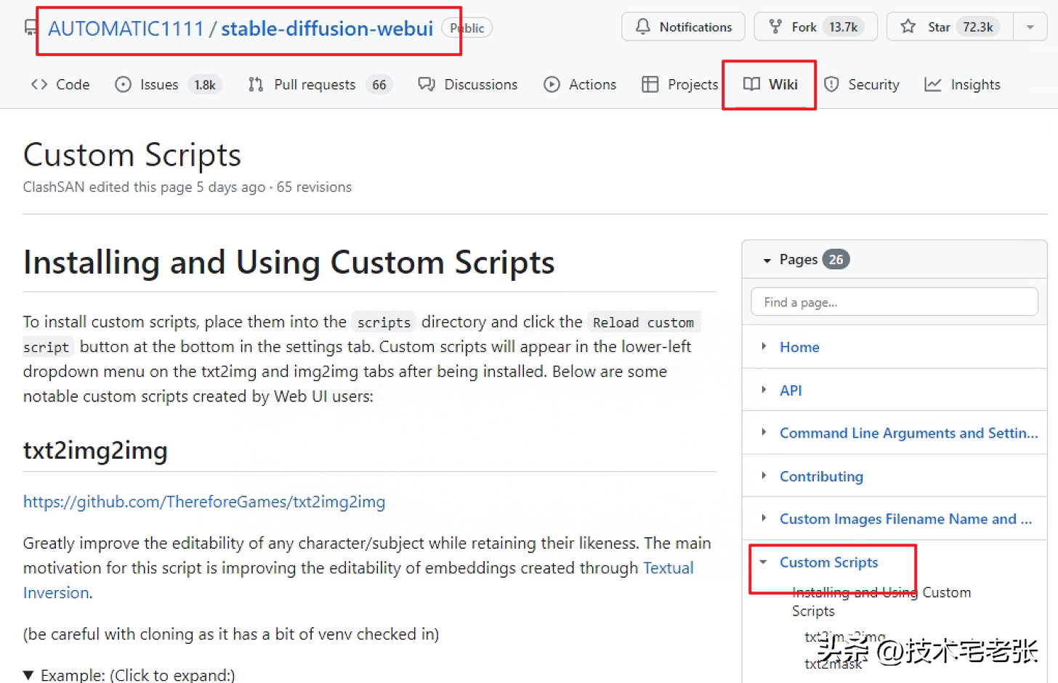This screenshot has height=683, width=1058.
Task: Collapse the Pages 26 section
Action: point(767,260)
